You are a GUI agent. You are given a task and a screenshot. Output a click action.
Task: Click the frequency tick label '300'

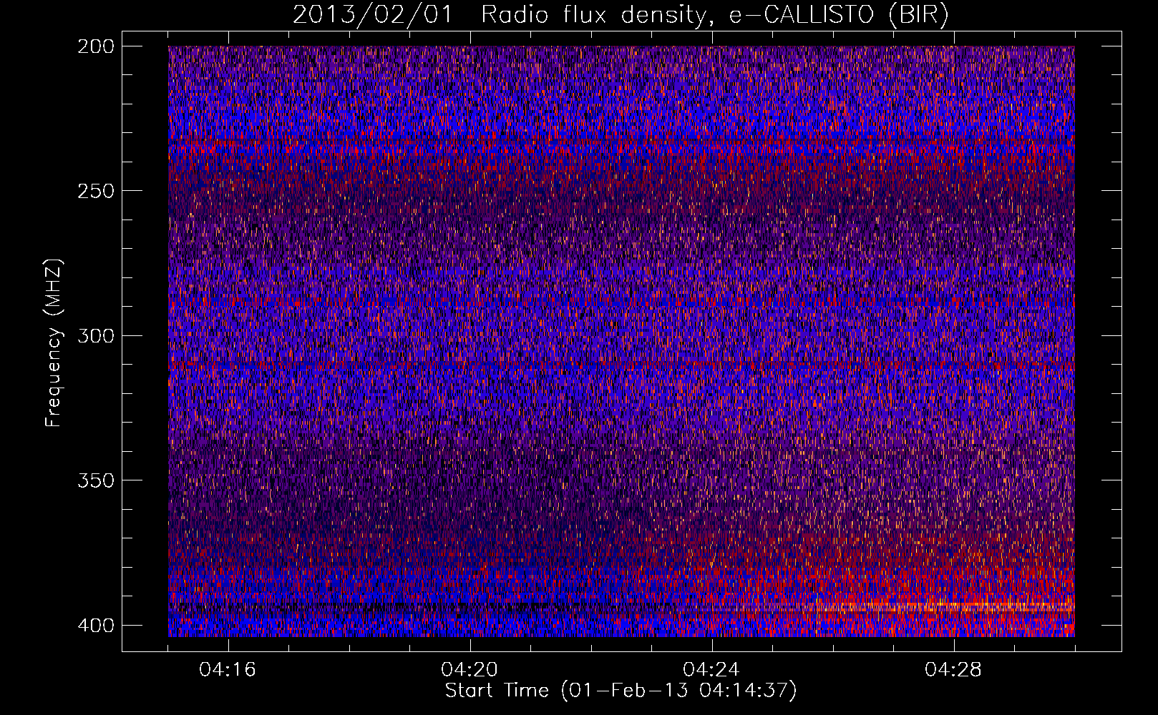click(95, 335)
